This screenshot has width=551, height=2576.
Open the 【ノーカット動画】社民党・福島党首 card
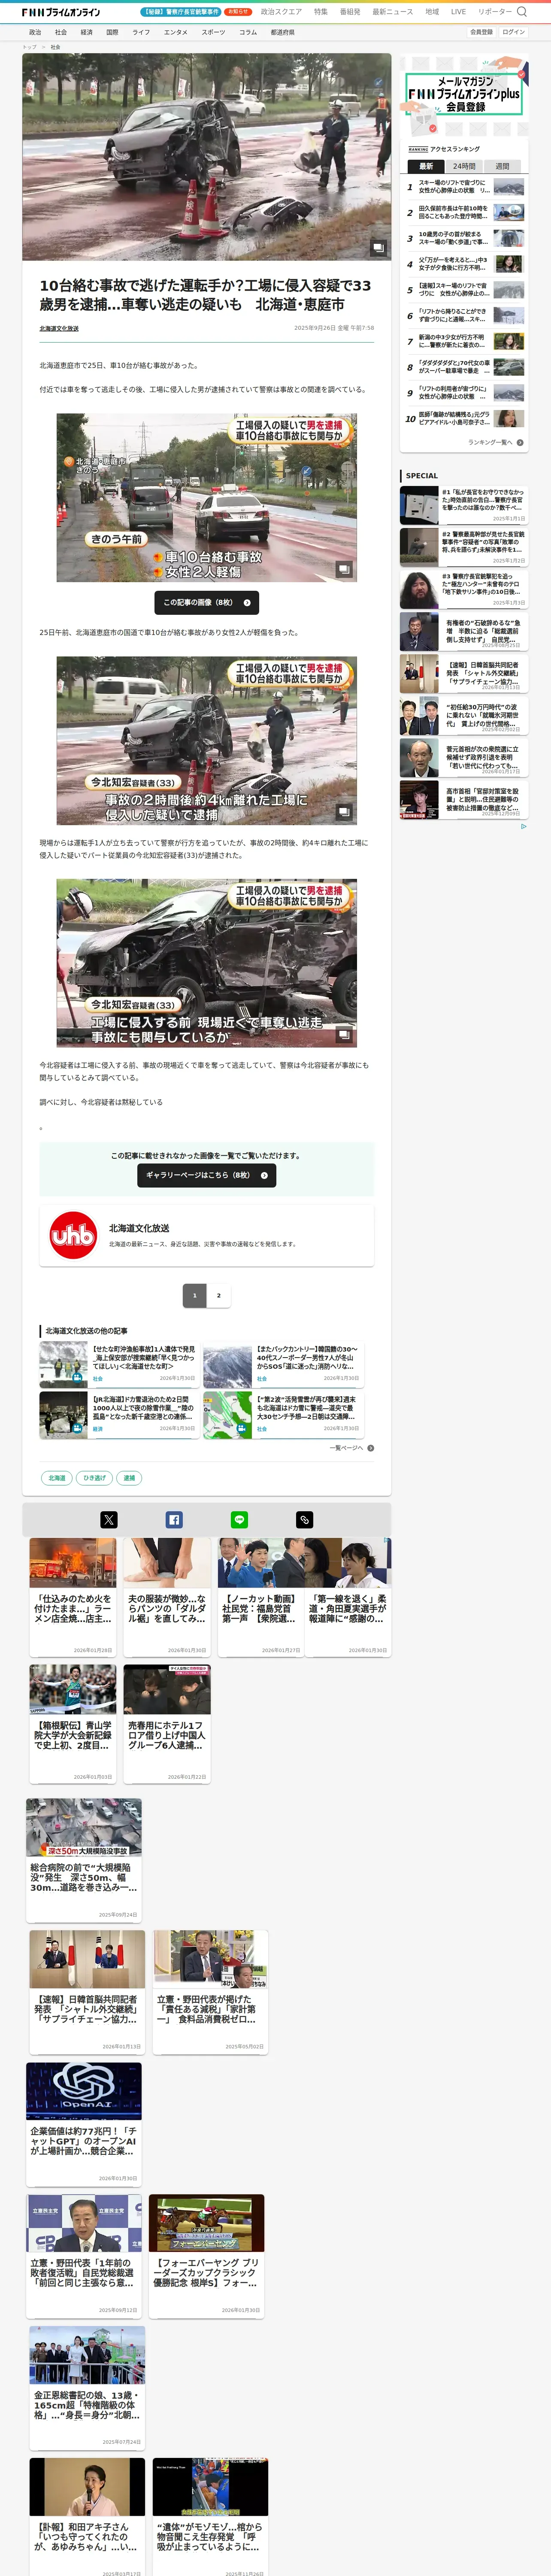pyautogui.click(x=260, y=1597)
